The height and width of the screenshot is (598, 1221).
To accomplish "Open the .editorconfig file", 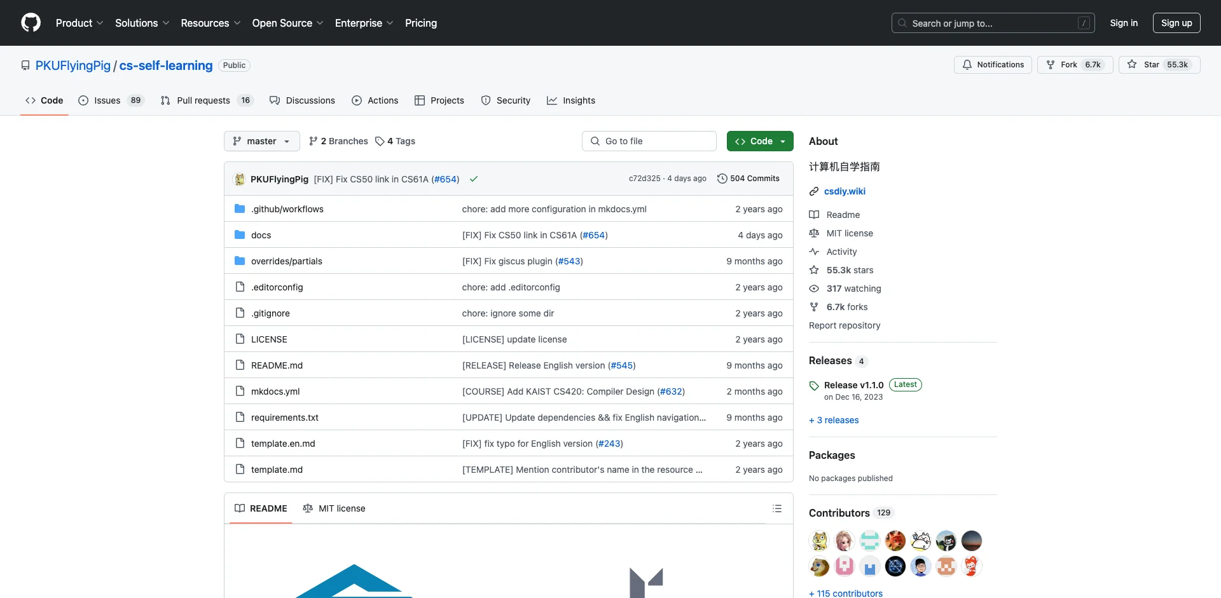I will 277,287.
